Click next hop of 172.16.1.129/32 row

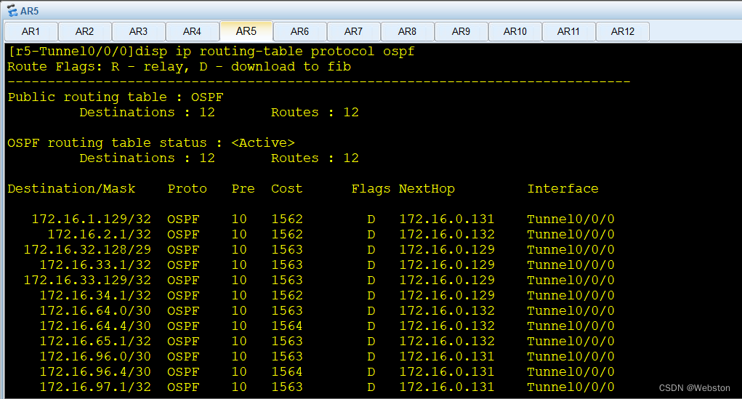(x=447, y=219)
